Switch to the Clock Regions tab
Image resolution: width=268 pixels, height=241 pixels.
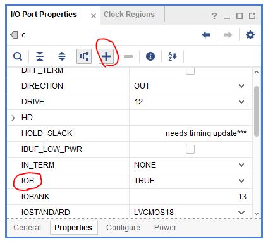coord(129,15)
